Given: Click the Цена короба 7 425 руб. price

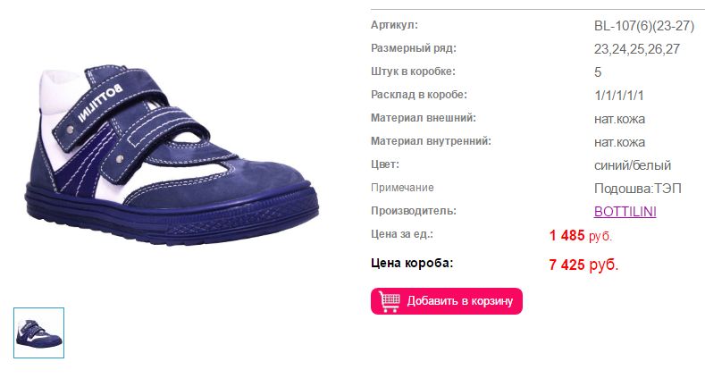Looking at the screenshot, I should (x=583, y=265).
